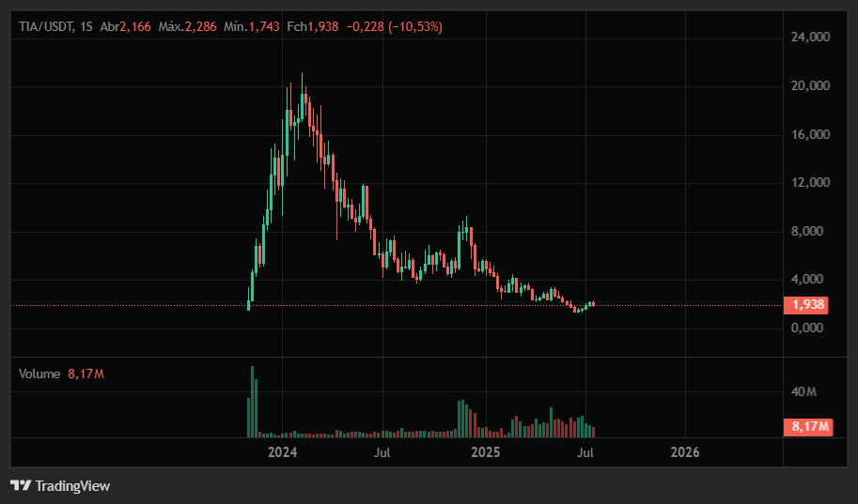Select the 2025 time axis label
This screenshot has height=504, width=858.
coord(486,452)
